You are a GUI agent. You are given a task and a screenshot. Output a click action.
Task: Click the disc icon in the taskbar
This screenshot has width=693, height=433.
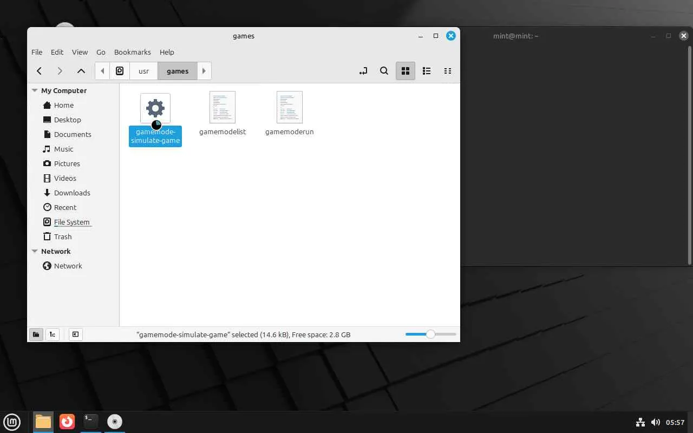115,422
